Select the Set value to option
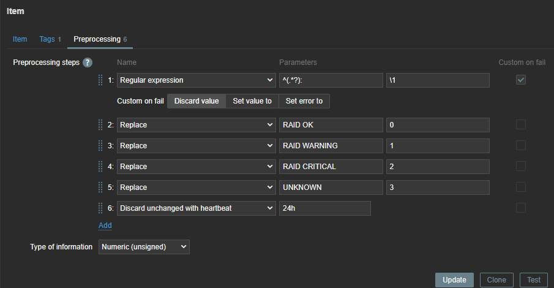Screen dimensions: 554x288 click(x=252, y=101)
